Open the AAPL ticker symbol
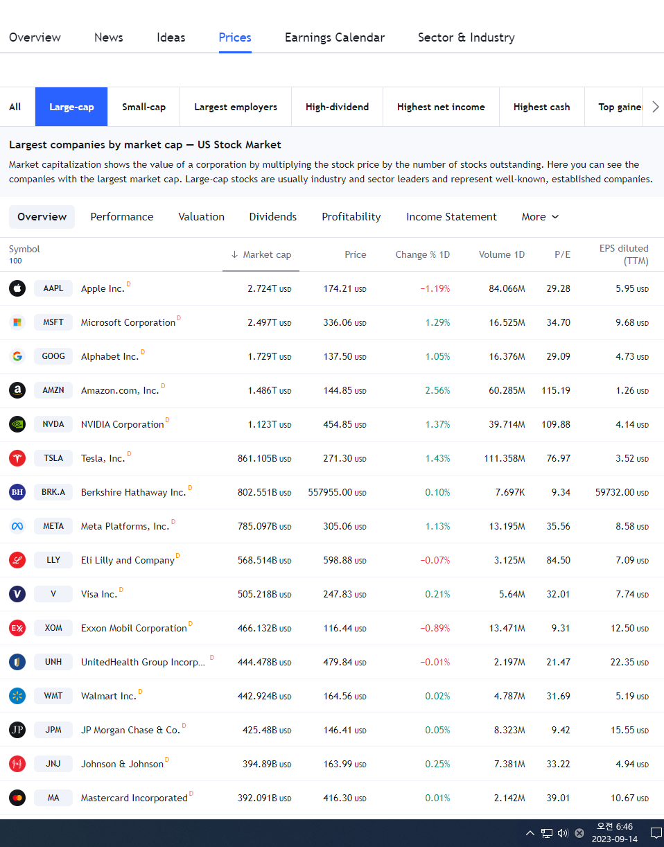Image resolution: width=664 pixels, height=847 pixels. point(53,288)
